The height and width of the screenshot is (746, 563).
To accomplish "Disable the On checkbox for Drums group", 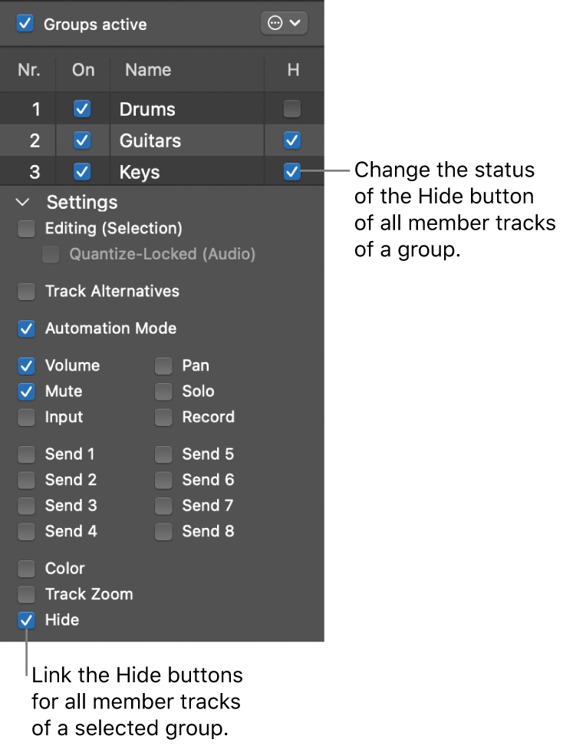I will pyautogui.click(x=82, y=108).
